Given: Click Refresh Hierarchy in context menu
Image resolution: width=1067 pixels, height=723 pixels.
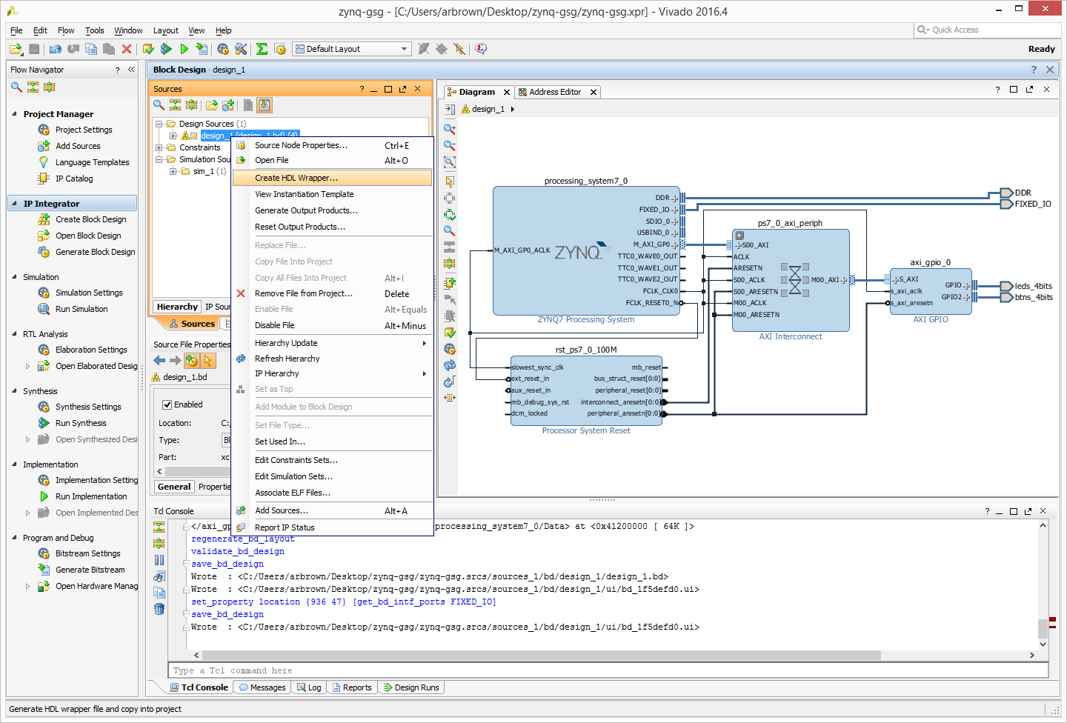Looking at the screenshot, I should [332, 359].
